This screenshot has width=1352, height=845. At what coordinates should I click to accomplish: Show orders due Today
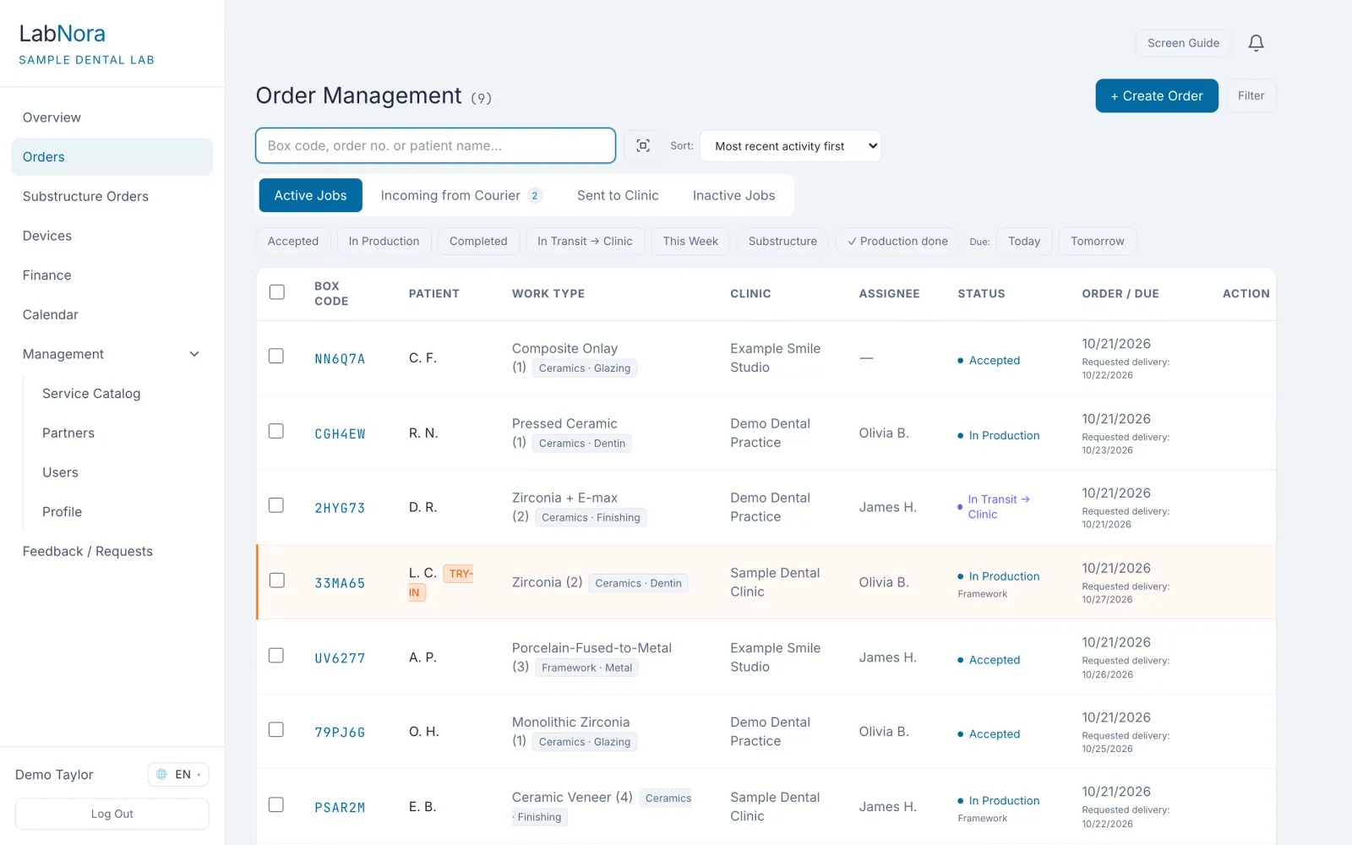[1024, 241]
